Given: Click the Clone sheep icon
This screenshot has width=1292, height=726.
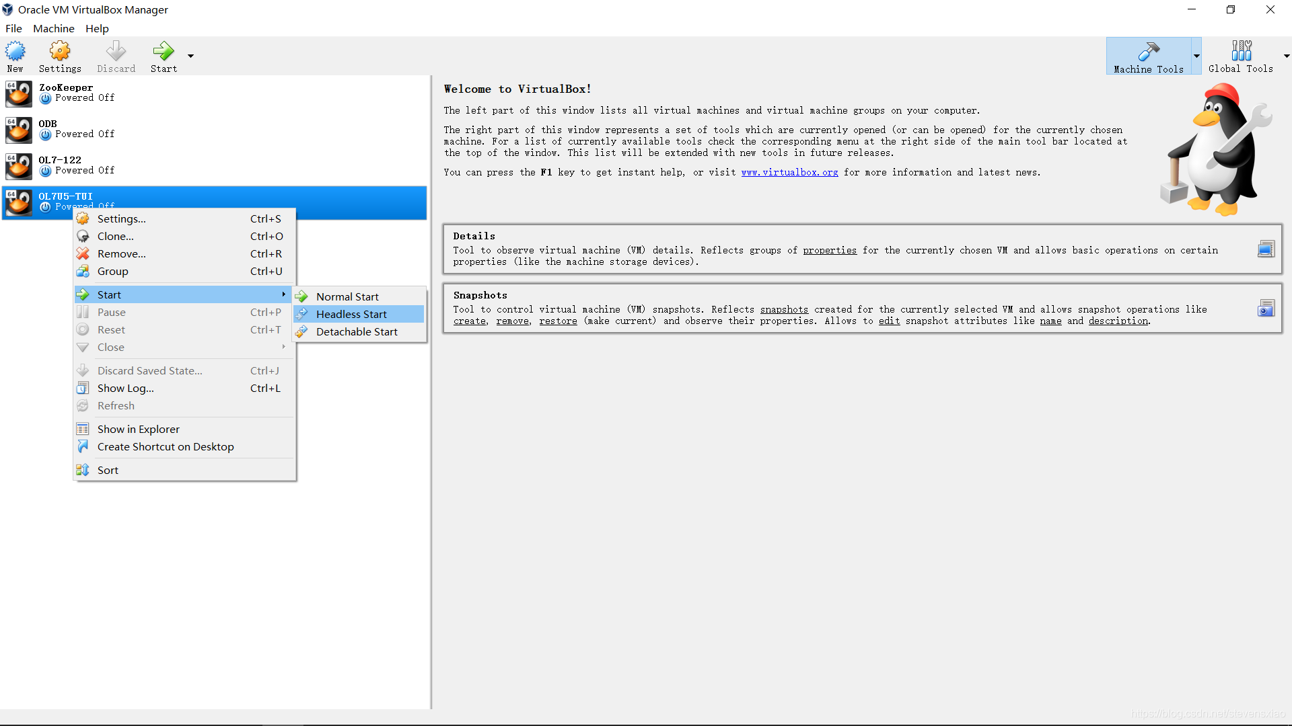Looking at the screenshot, I should click(83, 236).
